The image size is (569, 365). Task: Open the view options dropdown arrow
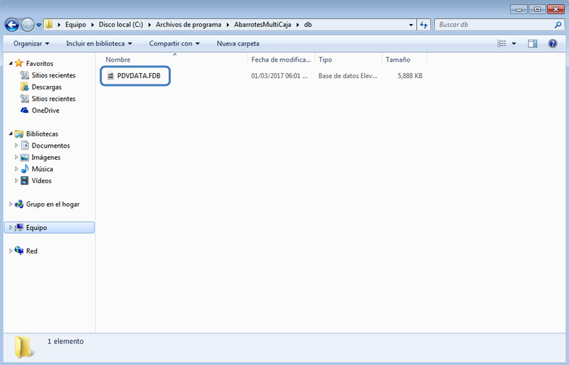coord(514,43)
